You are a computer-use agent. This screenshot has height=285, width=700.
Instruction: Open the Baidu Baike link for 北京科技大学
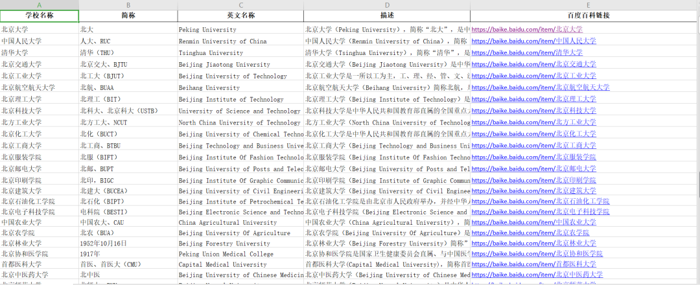[x=533, y=111]
